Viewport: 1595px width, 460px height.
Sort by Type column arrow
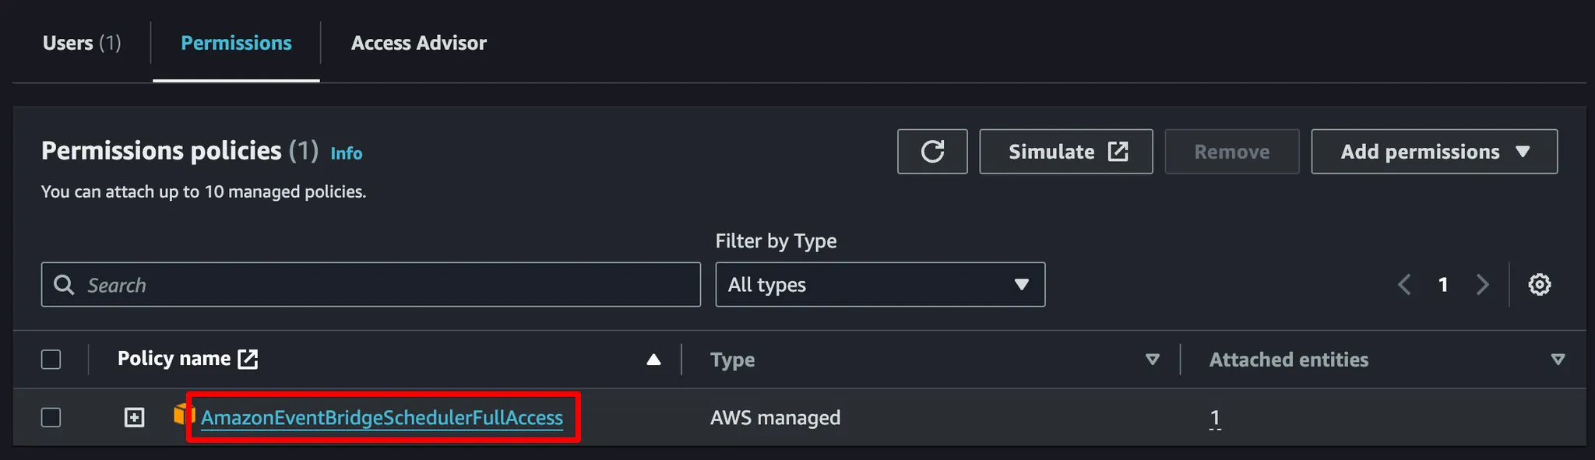[x=1152, y=360]
